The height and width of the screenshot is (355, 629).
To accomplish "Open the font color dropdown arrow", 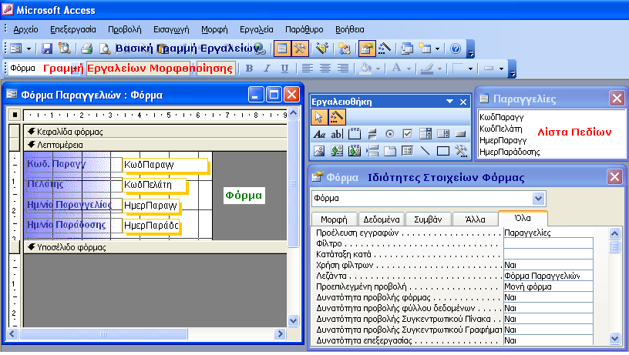I will [x=409, y=69].
